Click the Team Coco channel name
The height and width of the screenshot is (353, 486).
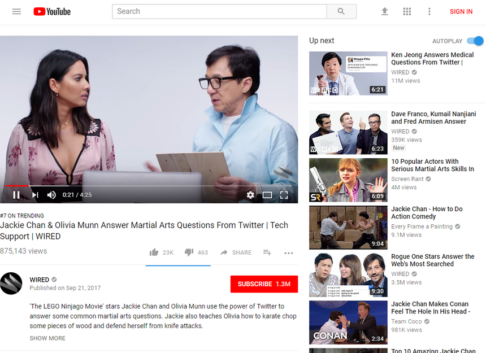point(406,321)
